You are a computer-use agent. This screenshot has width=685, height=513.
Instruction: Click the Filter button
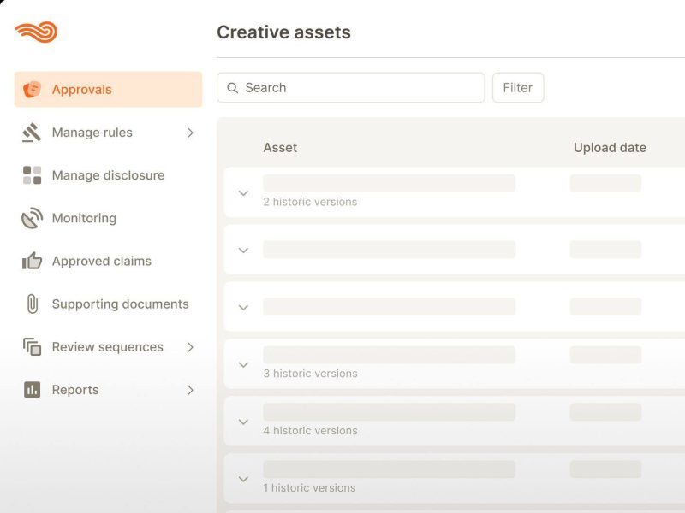point(518,88)
